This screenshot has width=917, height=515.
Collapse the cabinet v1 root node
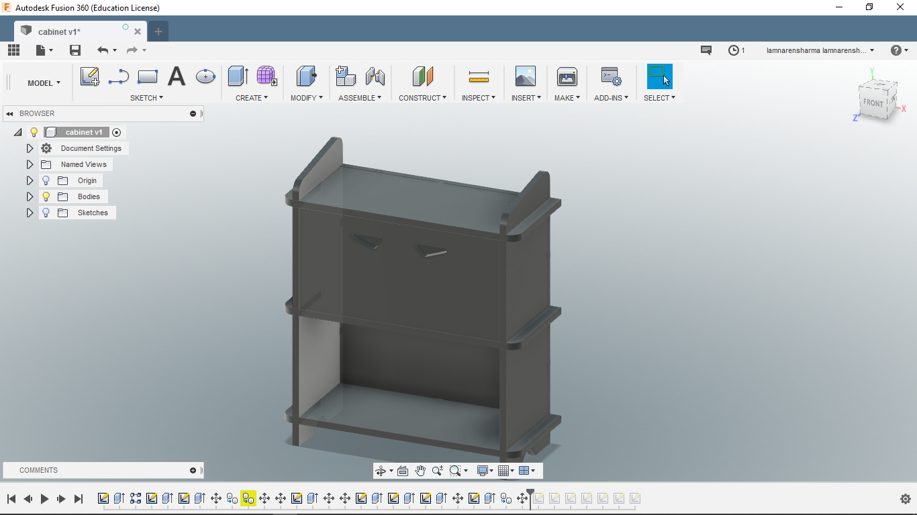(x=18, y=133)
